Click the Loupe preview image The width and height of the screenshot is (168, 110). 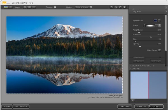pos(148,85)
